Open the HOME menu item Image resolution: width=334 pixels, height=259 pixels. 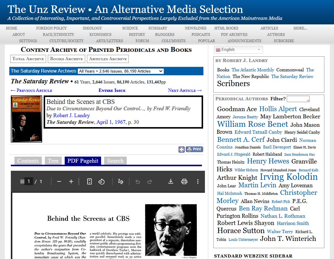click(x=11, y=28)
